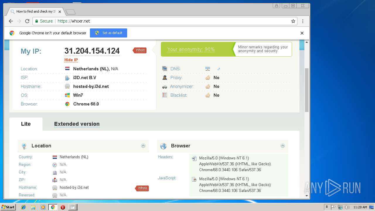Viewport: 375px width, 211px height.
Task: Click the Chrome user profile icon in title bar
Action: (277, 6)
